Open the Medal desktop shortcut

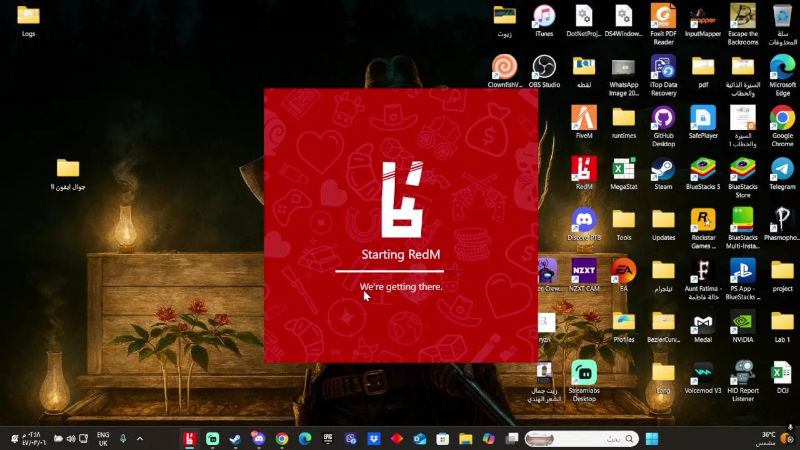pos(703,327)
